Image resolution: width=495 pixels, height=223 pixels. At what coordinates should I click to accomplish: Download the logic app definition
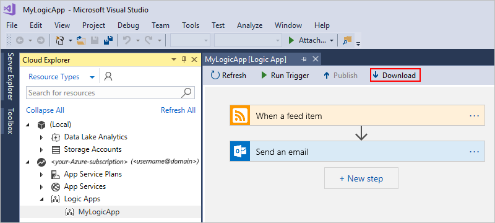pos(395,76)
